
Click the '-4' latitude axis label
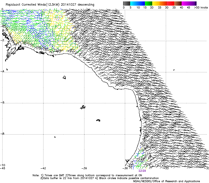pyautogui.click(x=2, y=71)
